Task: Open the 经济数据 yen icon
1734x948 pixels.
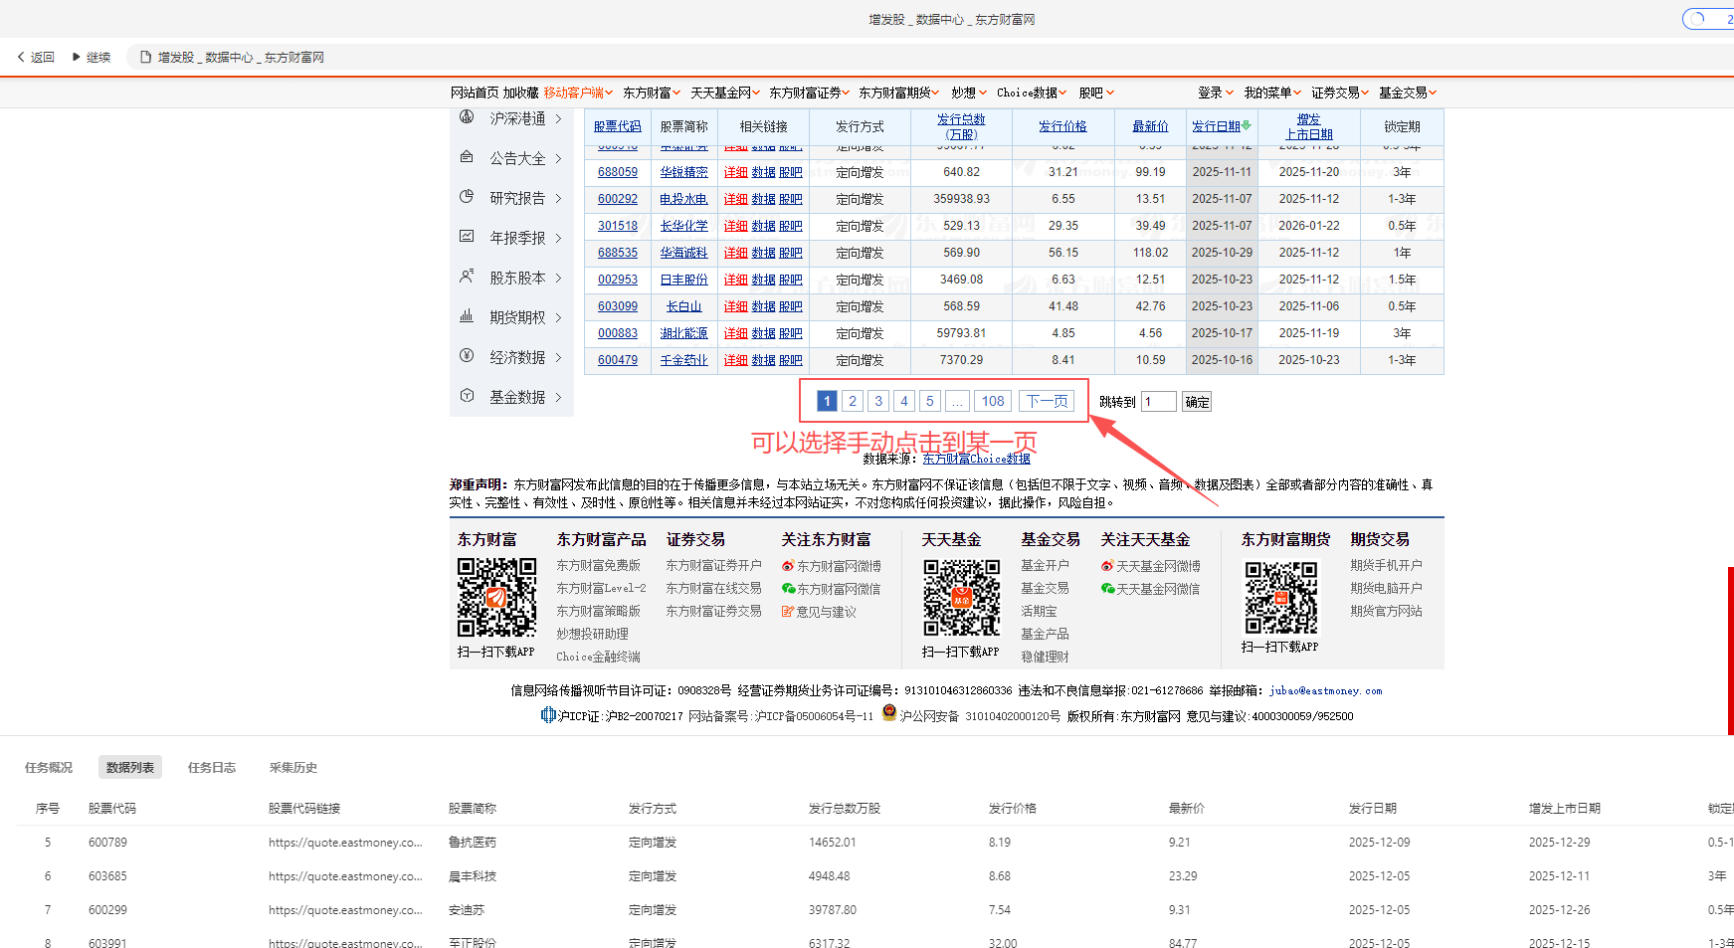Action: coord(467,356)
